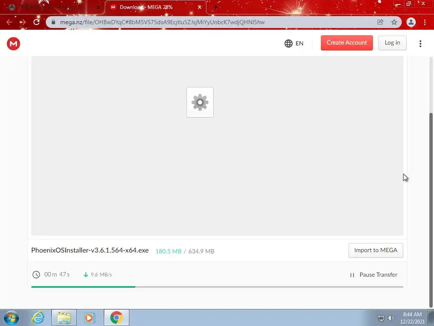Click the 180.5 MB downloaded amount

pos(168,251)
